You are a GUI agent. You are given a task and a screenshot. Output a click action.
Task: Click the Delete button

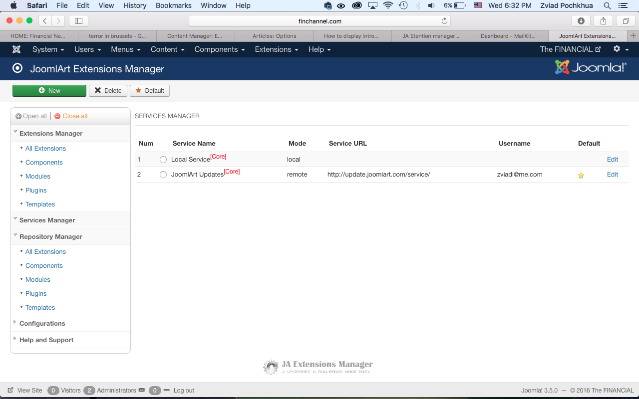tap(108, 90)
